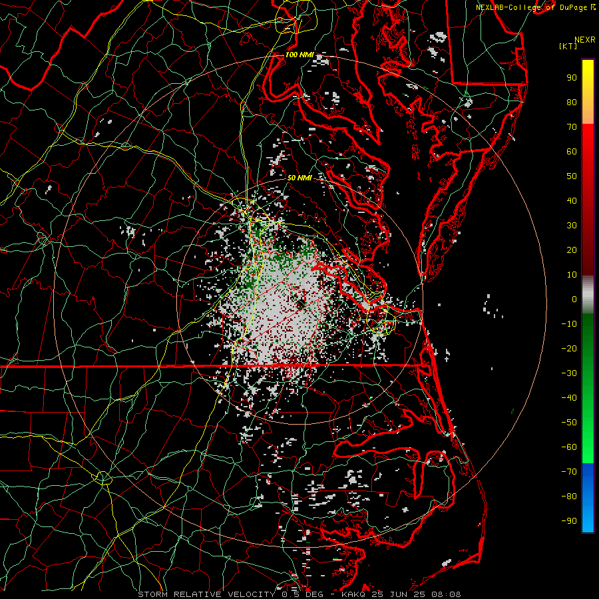Image resolution: width=599 pixels, height=599 pixels.
Task: Click the 40 value on the velocity scale
Action: tap(572, 201)
